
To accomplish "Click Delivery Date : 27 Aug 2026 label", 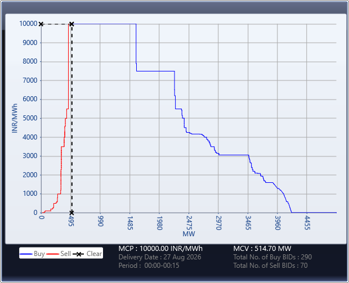I will pos(160,257).
